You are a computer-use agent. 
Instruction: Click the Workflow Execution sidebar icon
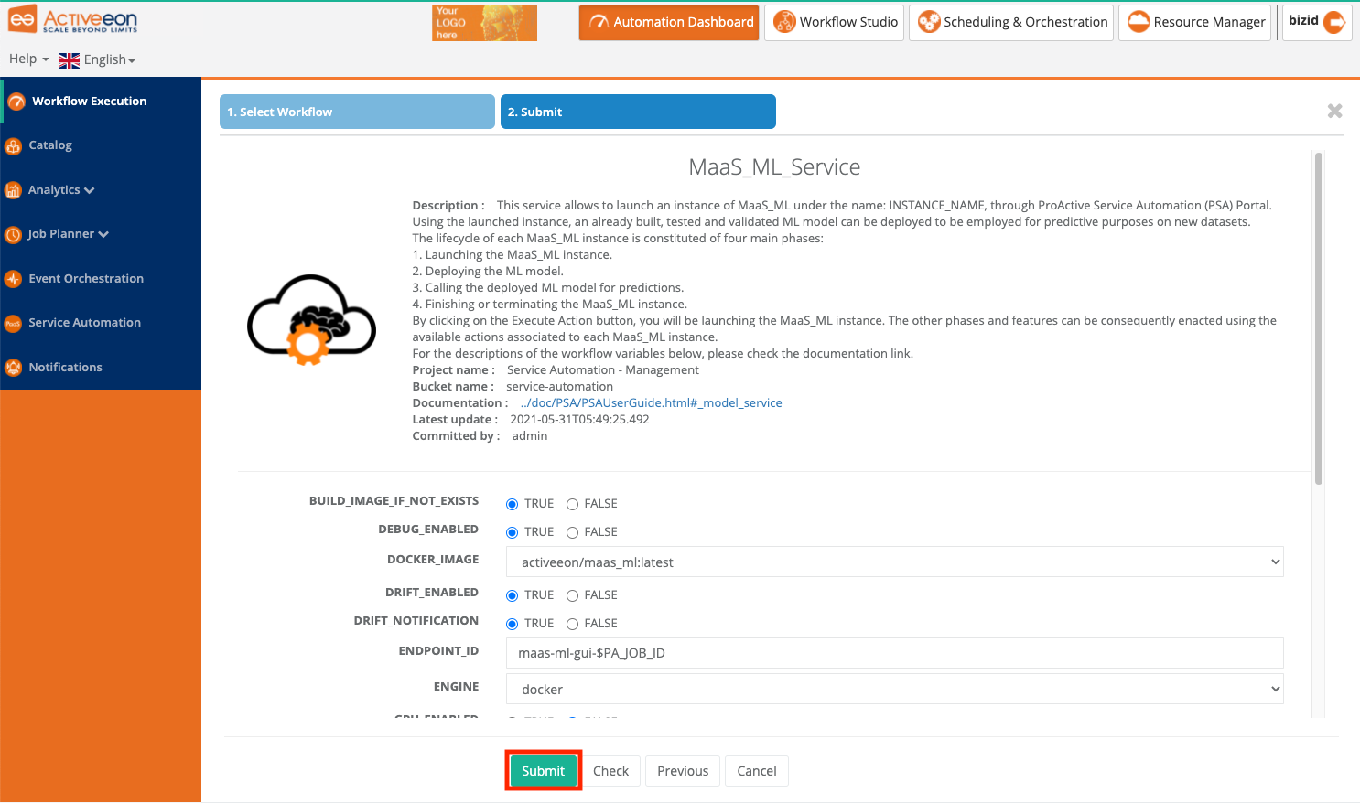point(16,102)
